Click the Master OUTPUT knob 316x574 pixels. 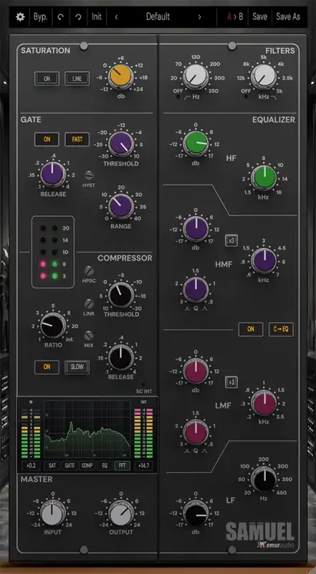tap(120, 512)
